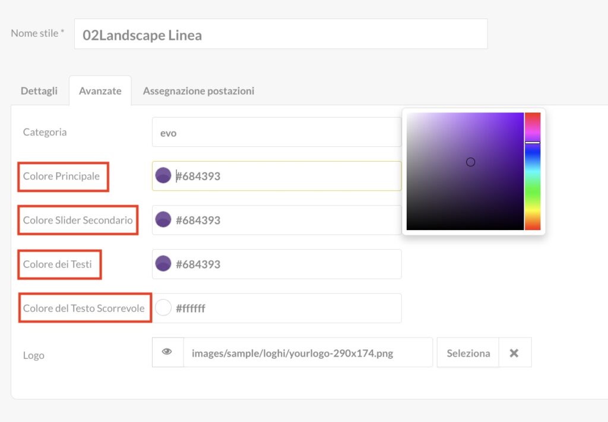Image resolution: width=608 pixels, height=422 pixels.
Task: Click the circular picker cursor in the gradient
Action: point(470,162)
